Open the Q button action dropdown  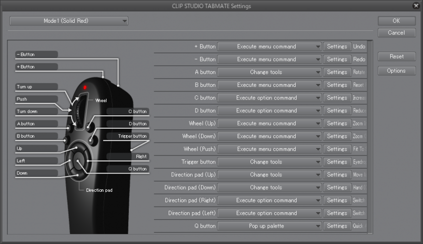click(269, 226)
